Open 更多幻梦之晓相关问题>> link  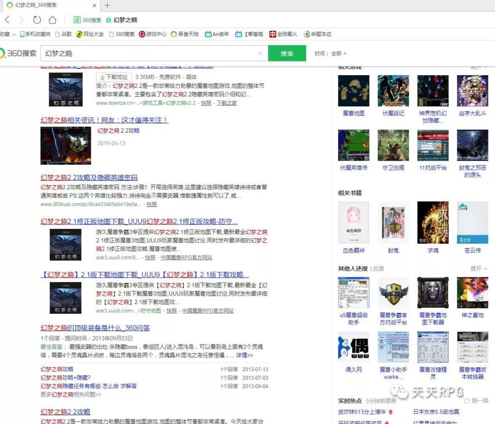point(71,394)
